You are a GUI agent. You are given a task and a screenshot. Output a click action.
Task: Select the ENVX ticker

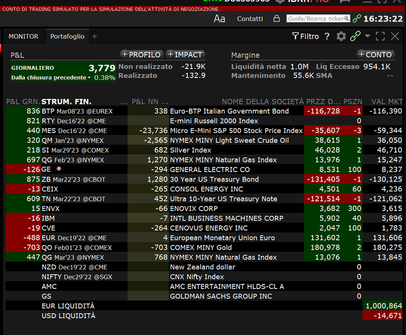51,209
